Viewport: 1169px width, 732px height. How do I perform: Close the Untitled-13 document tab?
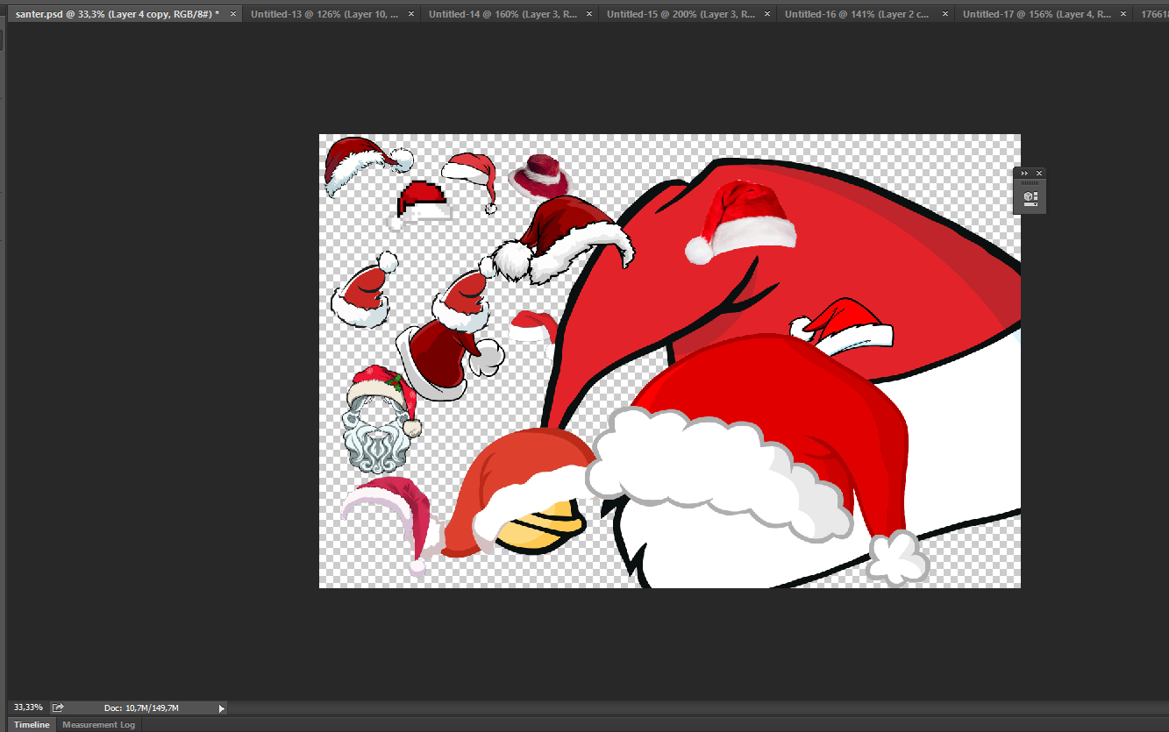[x=411, y=14]
